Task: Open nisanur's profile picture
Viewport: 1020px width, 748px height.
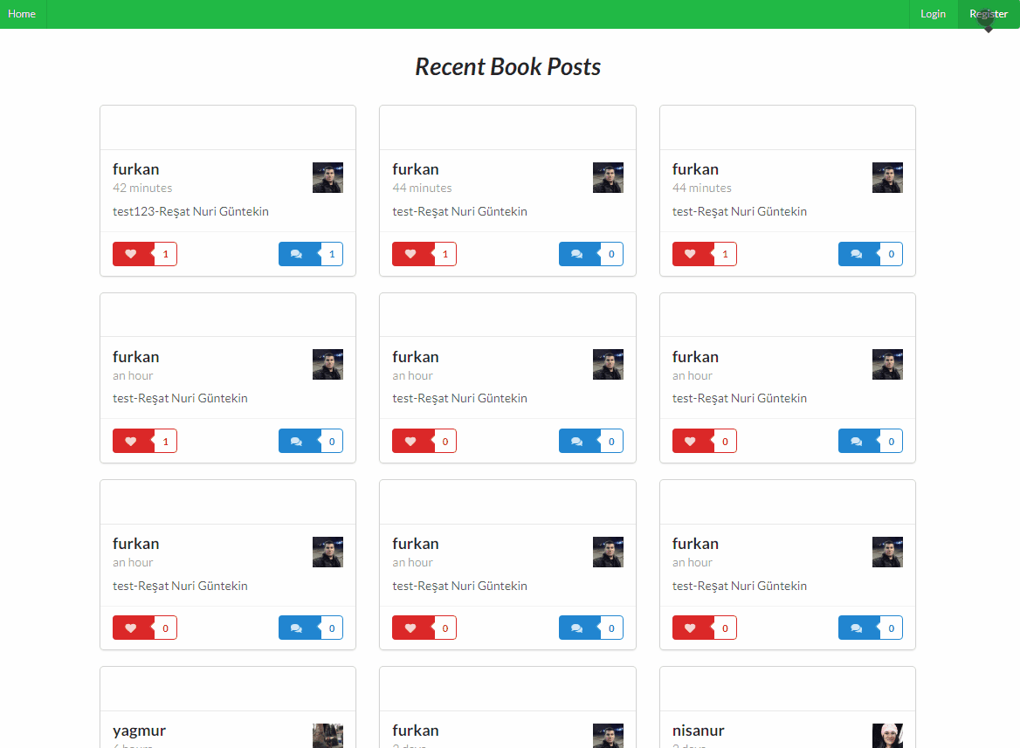Action: pos(887,736)
